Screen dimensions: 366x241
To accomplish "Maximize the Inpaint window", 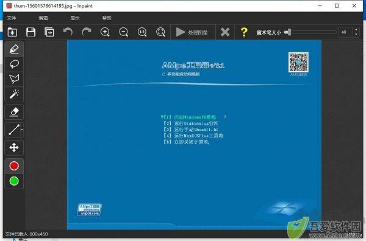I will click(337, 6).
